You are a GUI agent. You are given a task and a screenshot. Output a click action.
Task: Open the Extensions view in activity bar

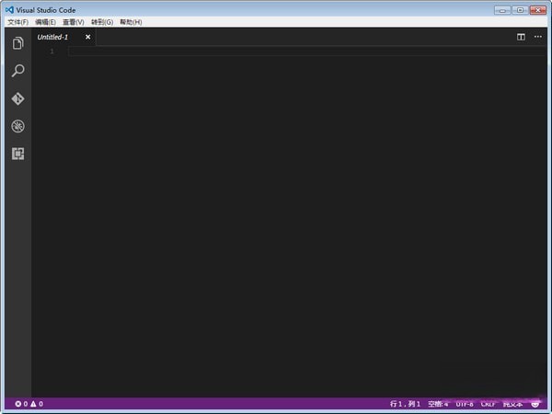pos(18,154)
